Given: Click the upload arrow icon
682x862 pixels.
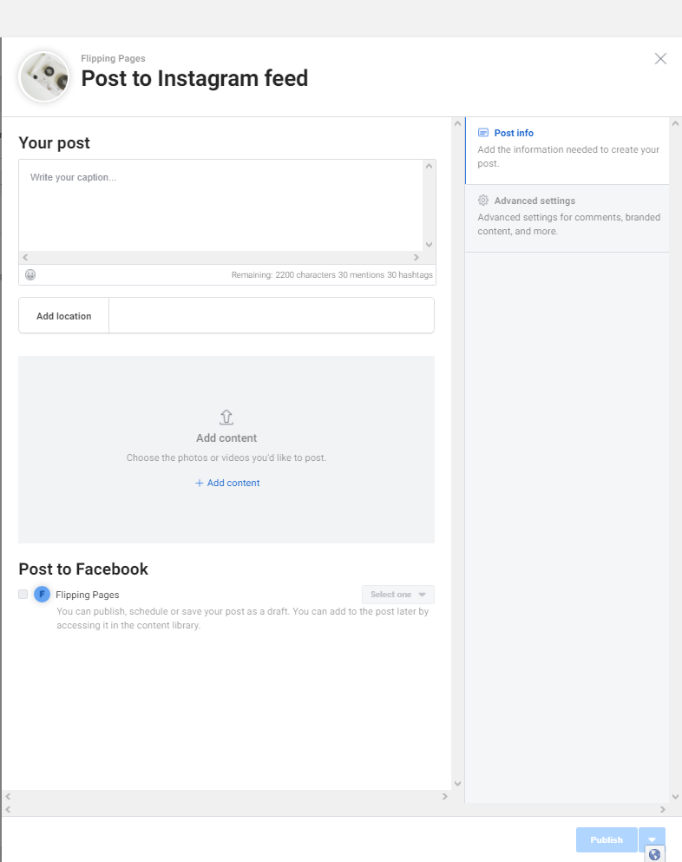Looking at the screenshot, I should click(x=226, y=418).
